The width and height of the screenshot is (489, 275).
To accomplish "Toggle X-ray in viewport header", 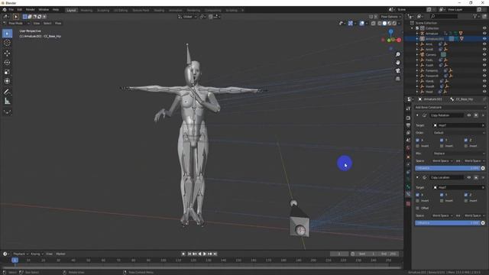I will pos(374,23).
